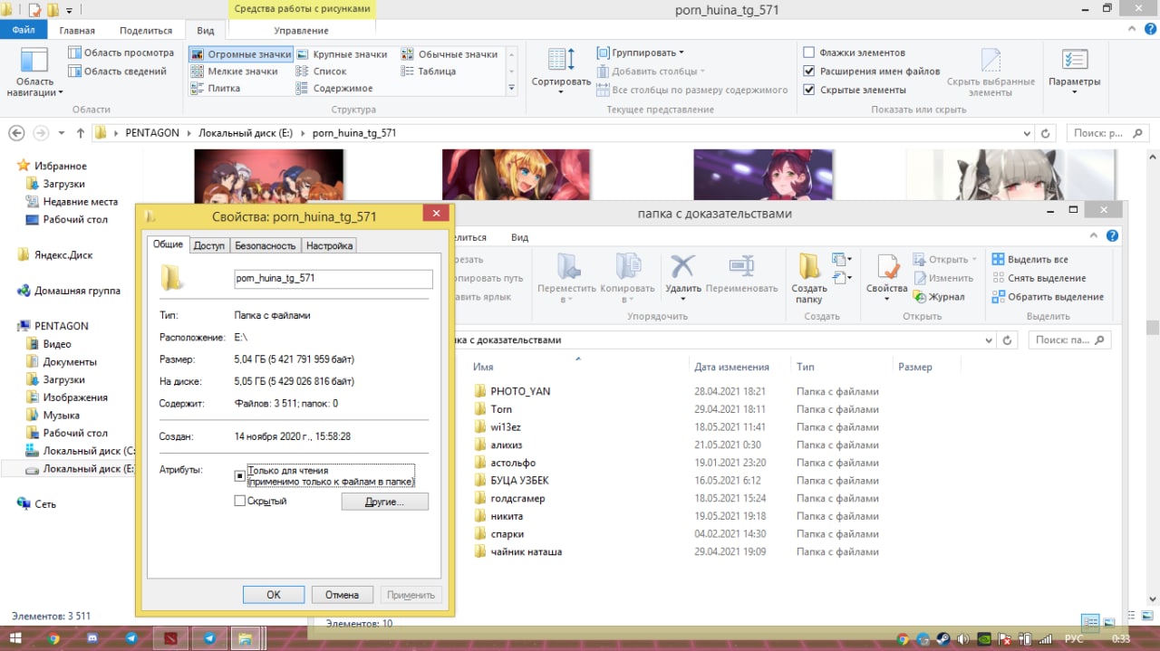Viewport: 1160px width, 651px height.
Task: Open Discord from the taskbar
Action: point(92,638)
